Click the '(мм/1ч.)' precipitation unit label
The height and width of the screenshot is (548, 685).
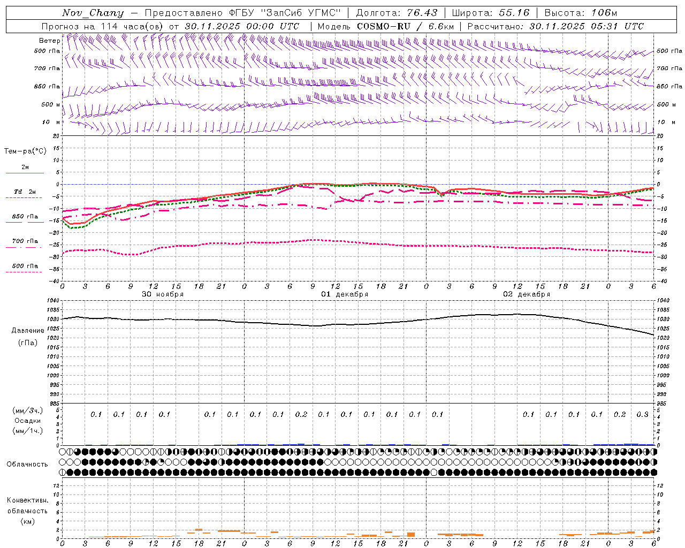tap(28, 431)
